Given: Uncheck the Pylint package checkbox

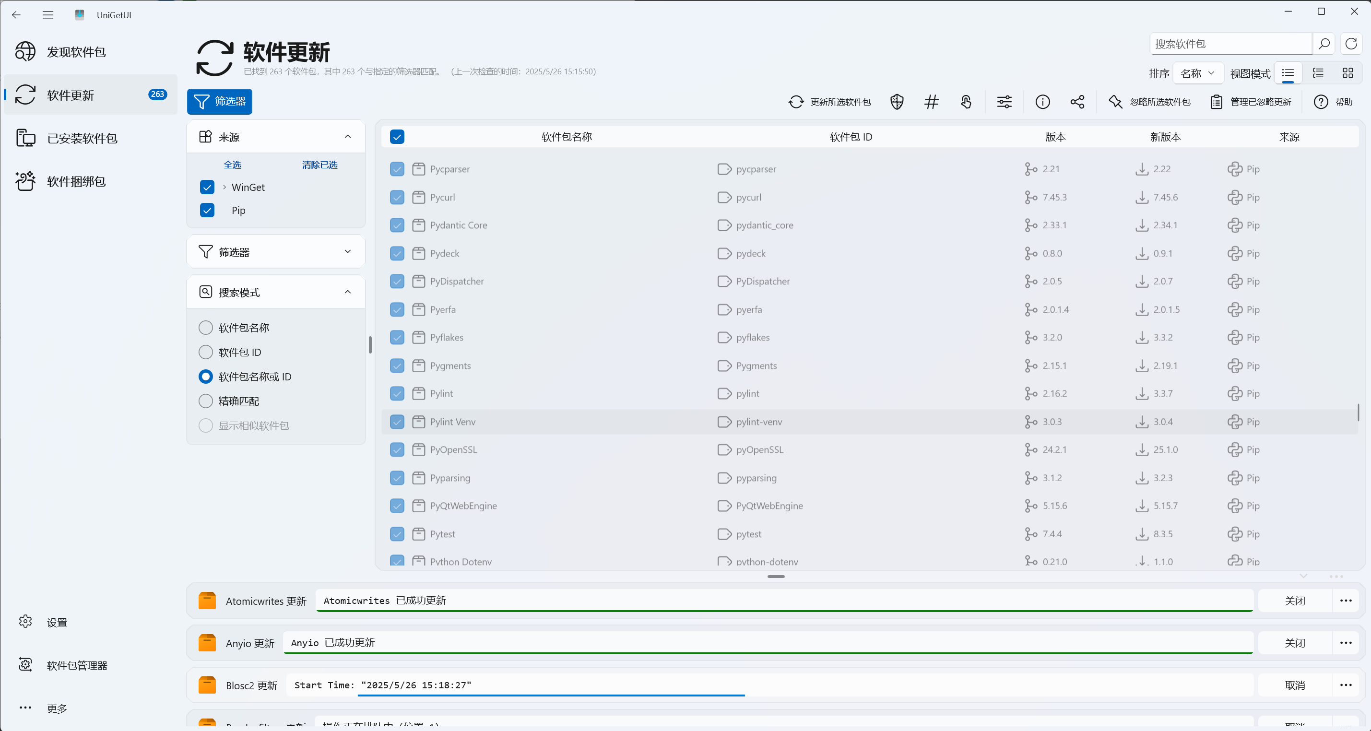Looking at the screenshot, I should click(x=397, y=394).
